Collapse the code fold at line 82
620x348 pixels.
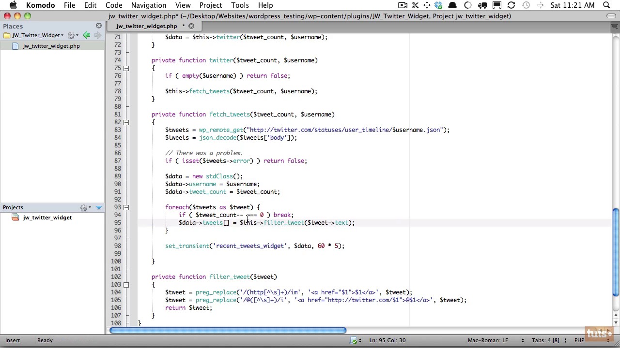126,122
